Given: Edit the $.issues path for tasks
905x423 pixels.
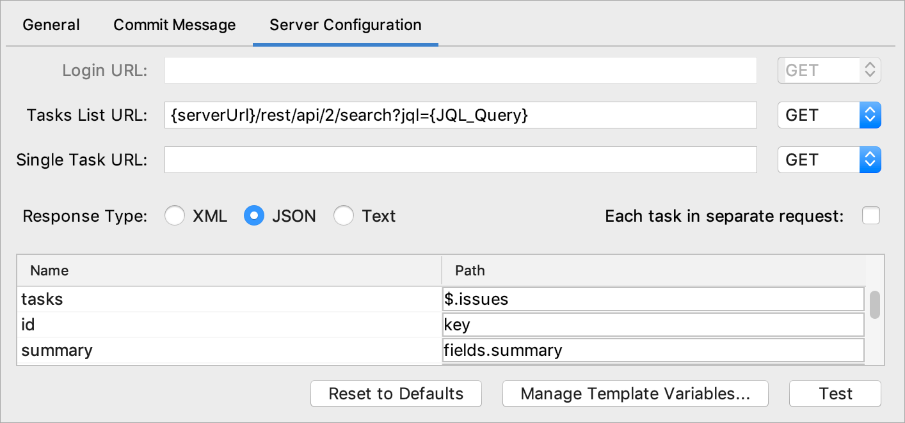Looking at the screenshot, I should pos(652,299).
